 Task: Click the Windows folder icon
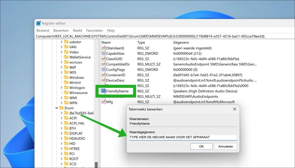(x=66, y=77)
